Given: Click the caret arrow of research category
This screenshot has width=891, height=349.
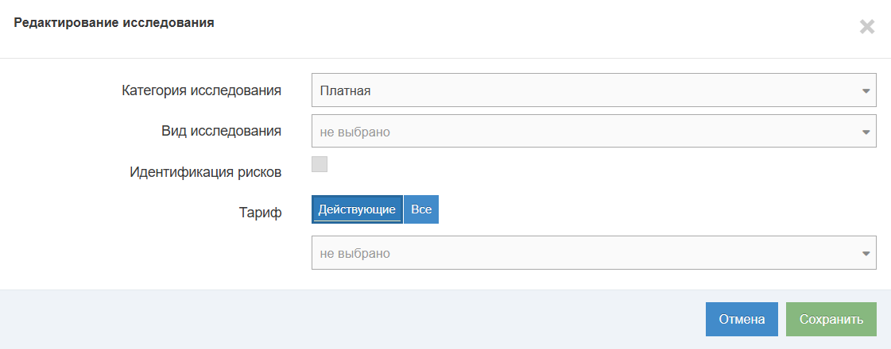Looking at the screenshot, I should tap(866, 91).
